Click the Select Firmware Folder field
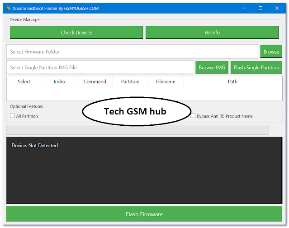289x228 pixels. 132,51
